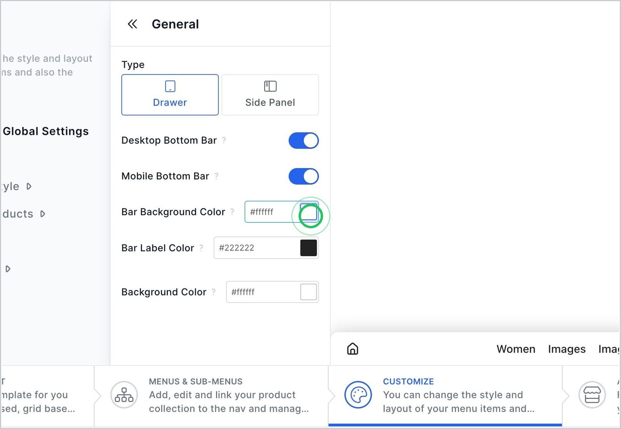Open help tooltip for Bar Label Color

click(201, 248)
